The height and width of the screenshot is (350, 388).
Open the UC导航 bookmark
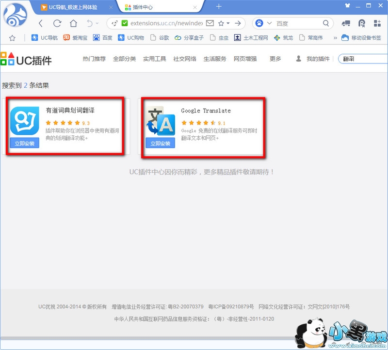(x=45, y=38)
